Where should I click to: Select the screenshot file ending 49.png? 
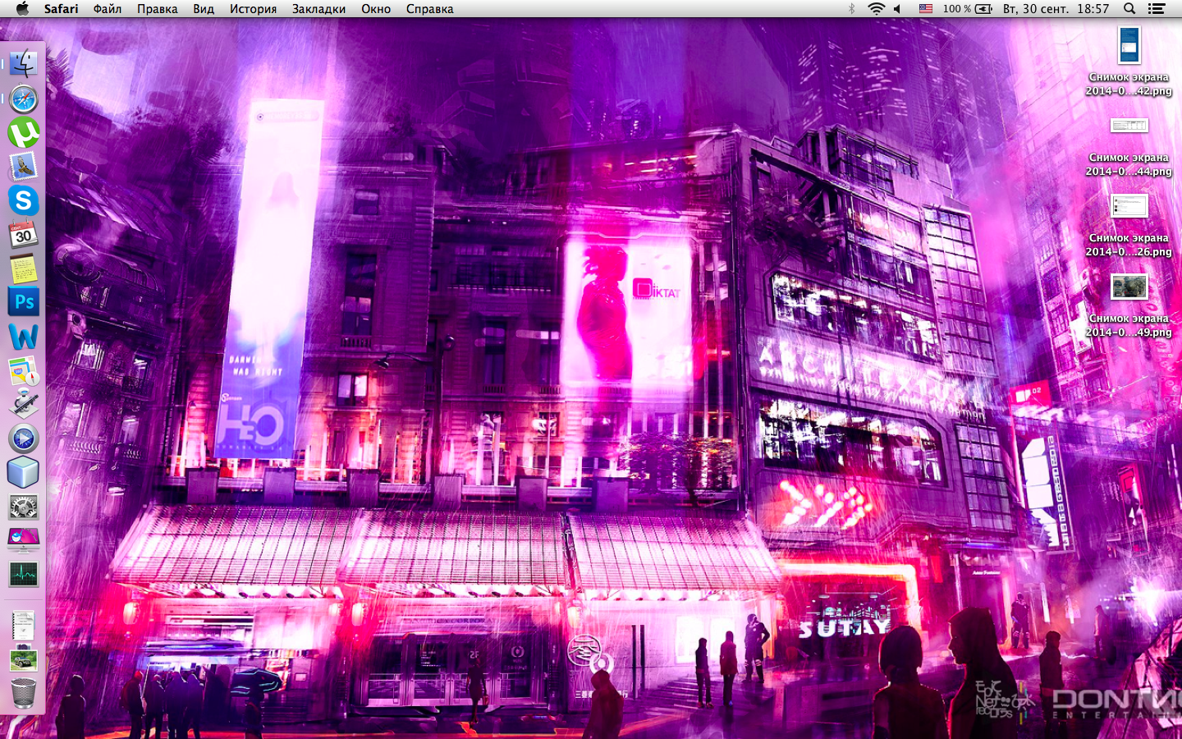click(1129, 305)
